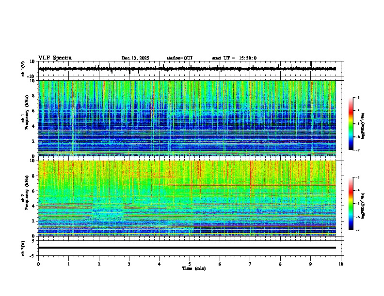Click the "2" tick on the time axis
This screenshot has height=296, width=384.
click(99, 264)
